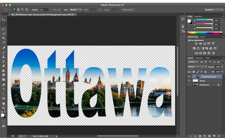
Task: Click Subtract from Selection mode button
Action: pyautogui.click(x=22, y=9)
